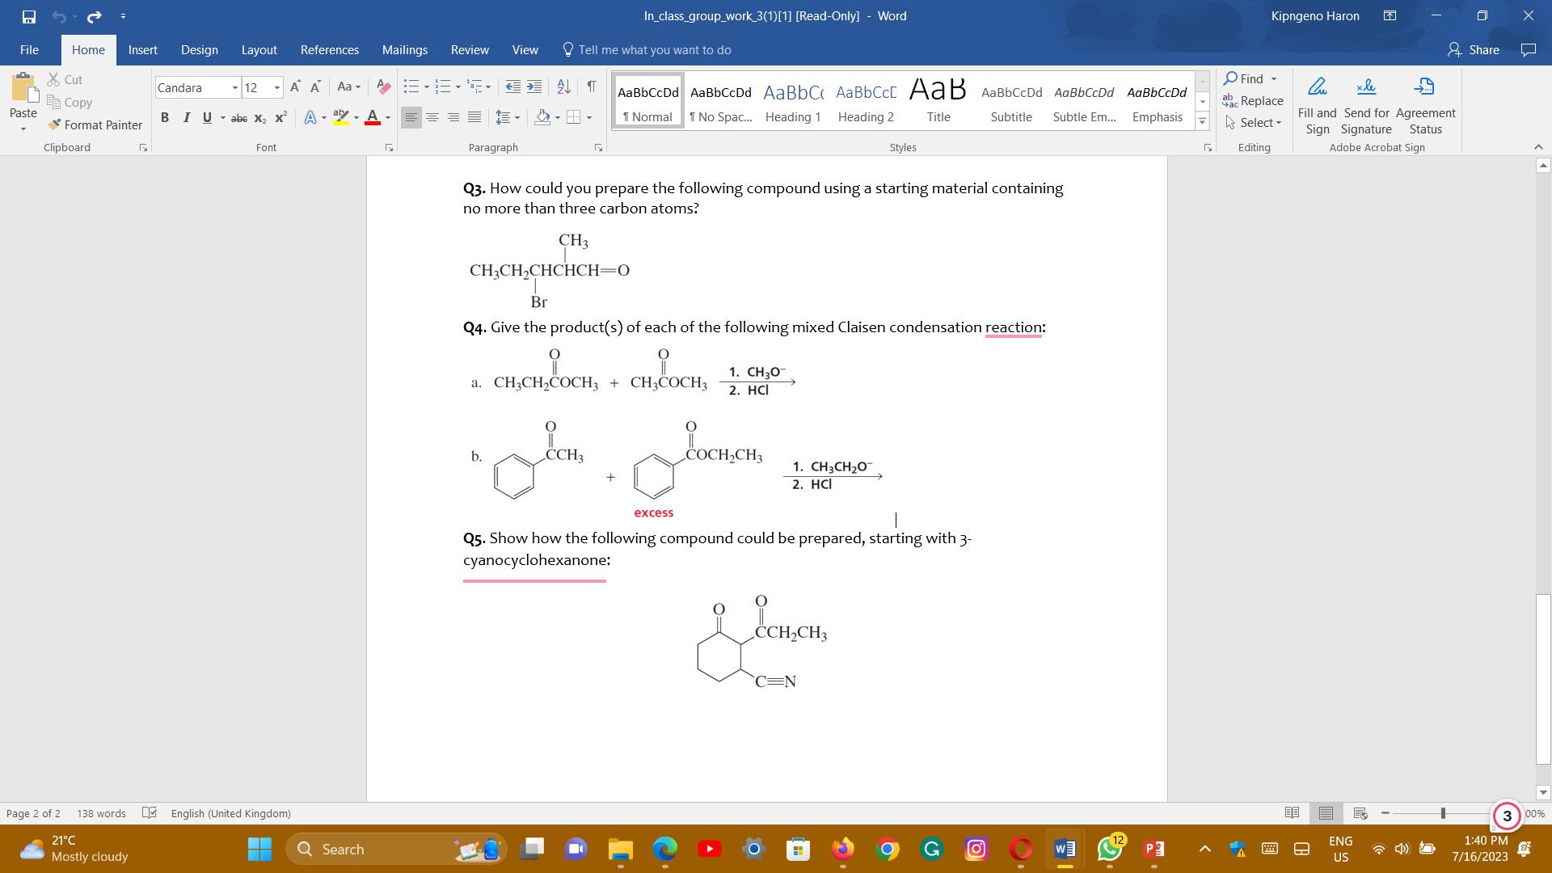The width and height of the screenshot is (1552, 873).
Task: Apply the Heading 1 style
Action: click(793, 100)
